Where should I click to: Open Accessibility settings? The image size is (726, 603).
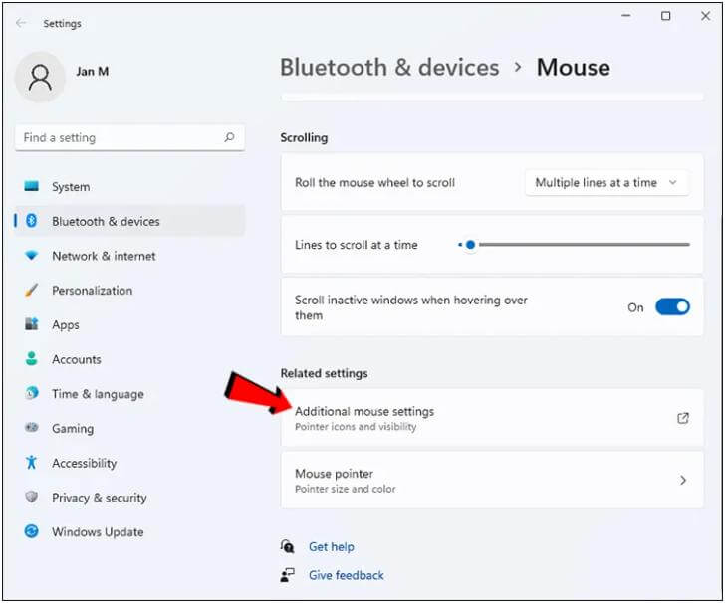click(129, 463)
